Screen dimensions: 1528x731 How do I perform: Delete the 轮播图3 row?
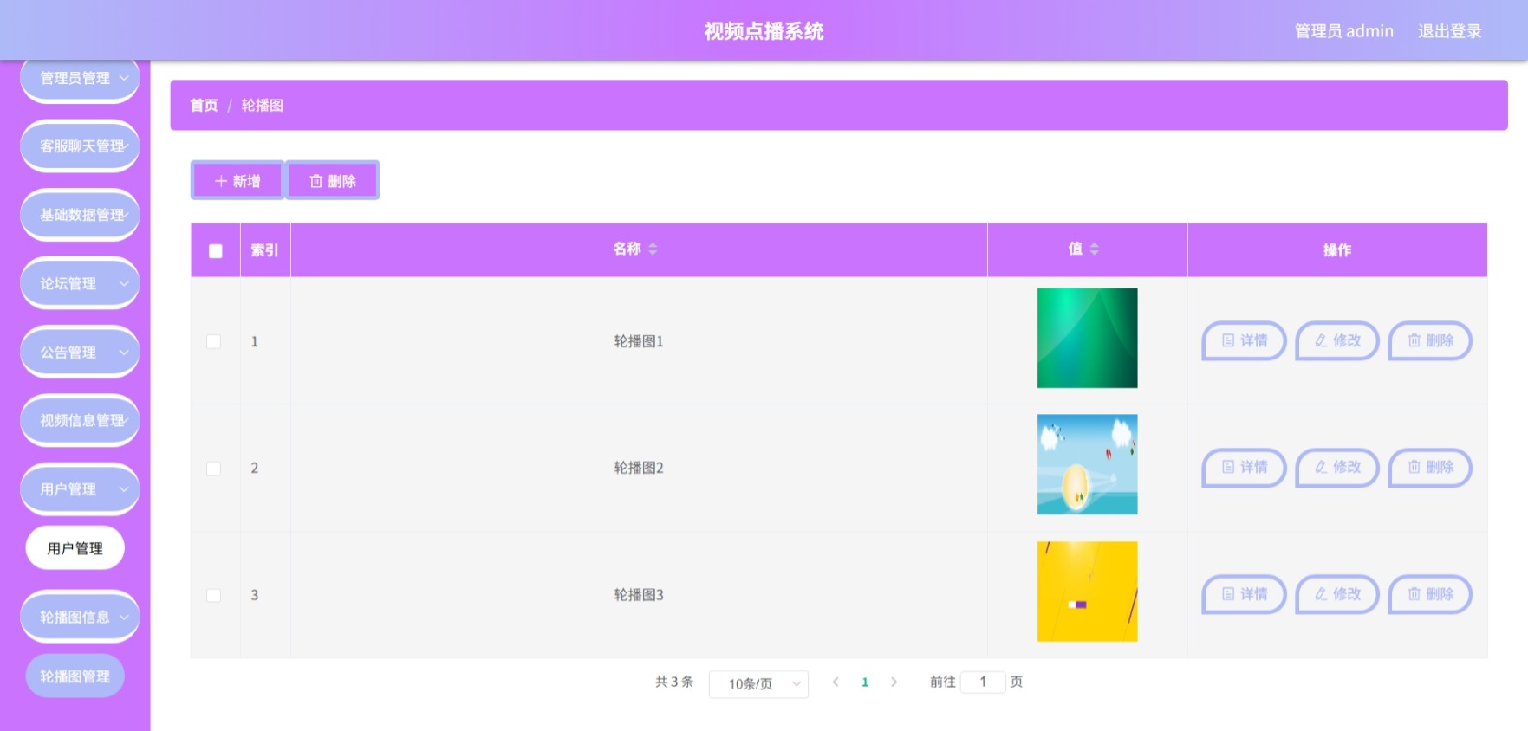[1430, 594]
